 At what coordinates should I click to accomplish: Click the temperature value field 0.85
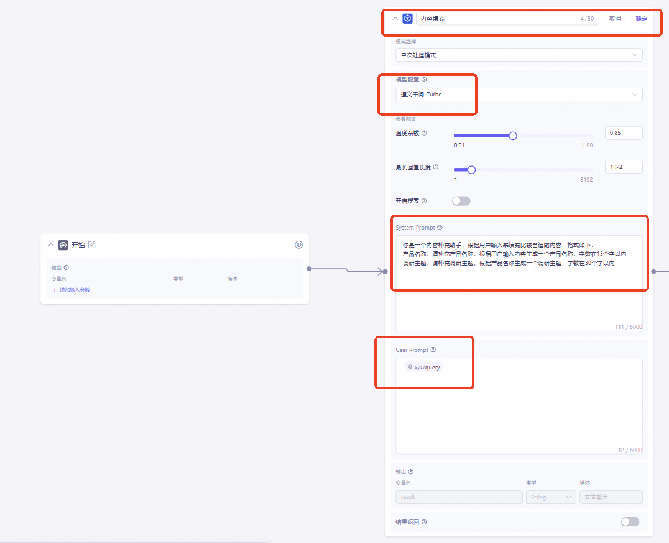pyautogui.click(x=624, y=132)
